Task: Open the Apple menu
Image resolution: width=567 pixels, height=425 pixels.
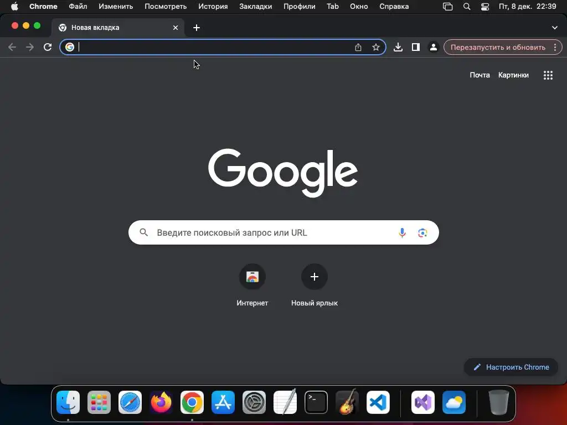Action: (14, 7)
